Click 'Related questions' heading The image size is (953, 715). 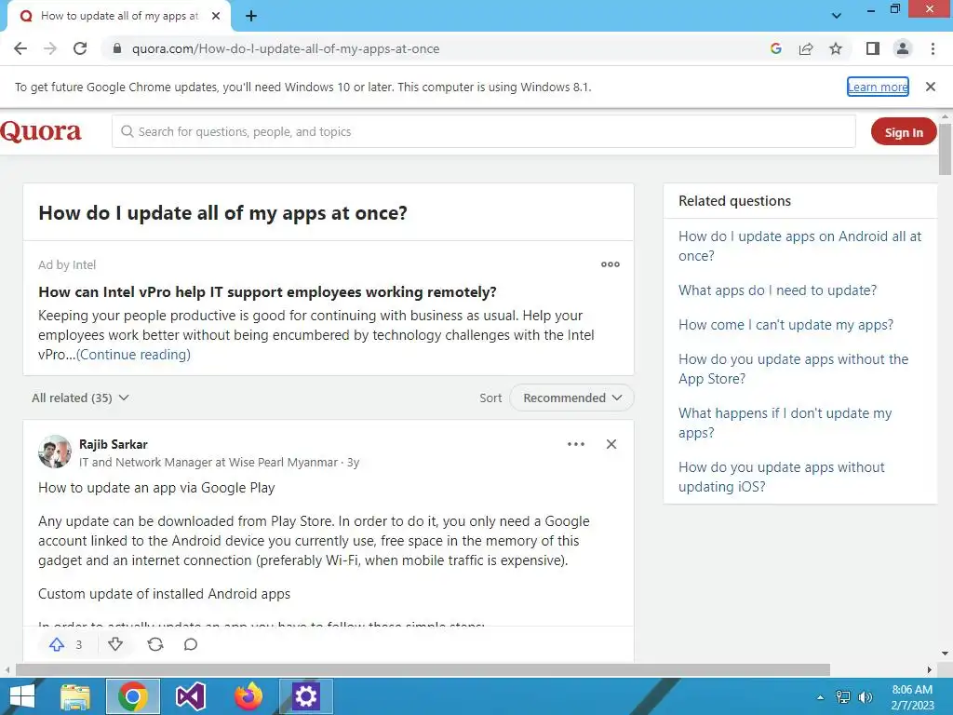[734, 201]
